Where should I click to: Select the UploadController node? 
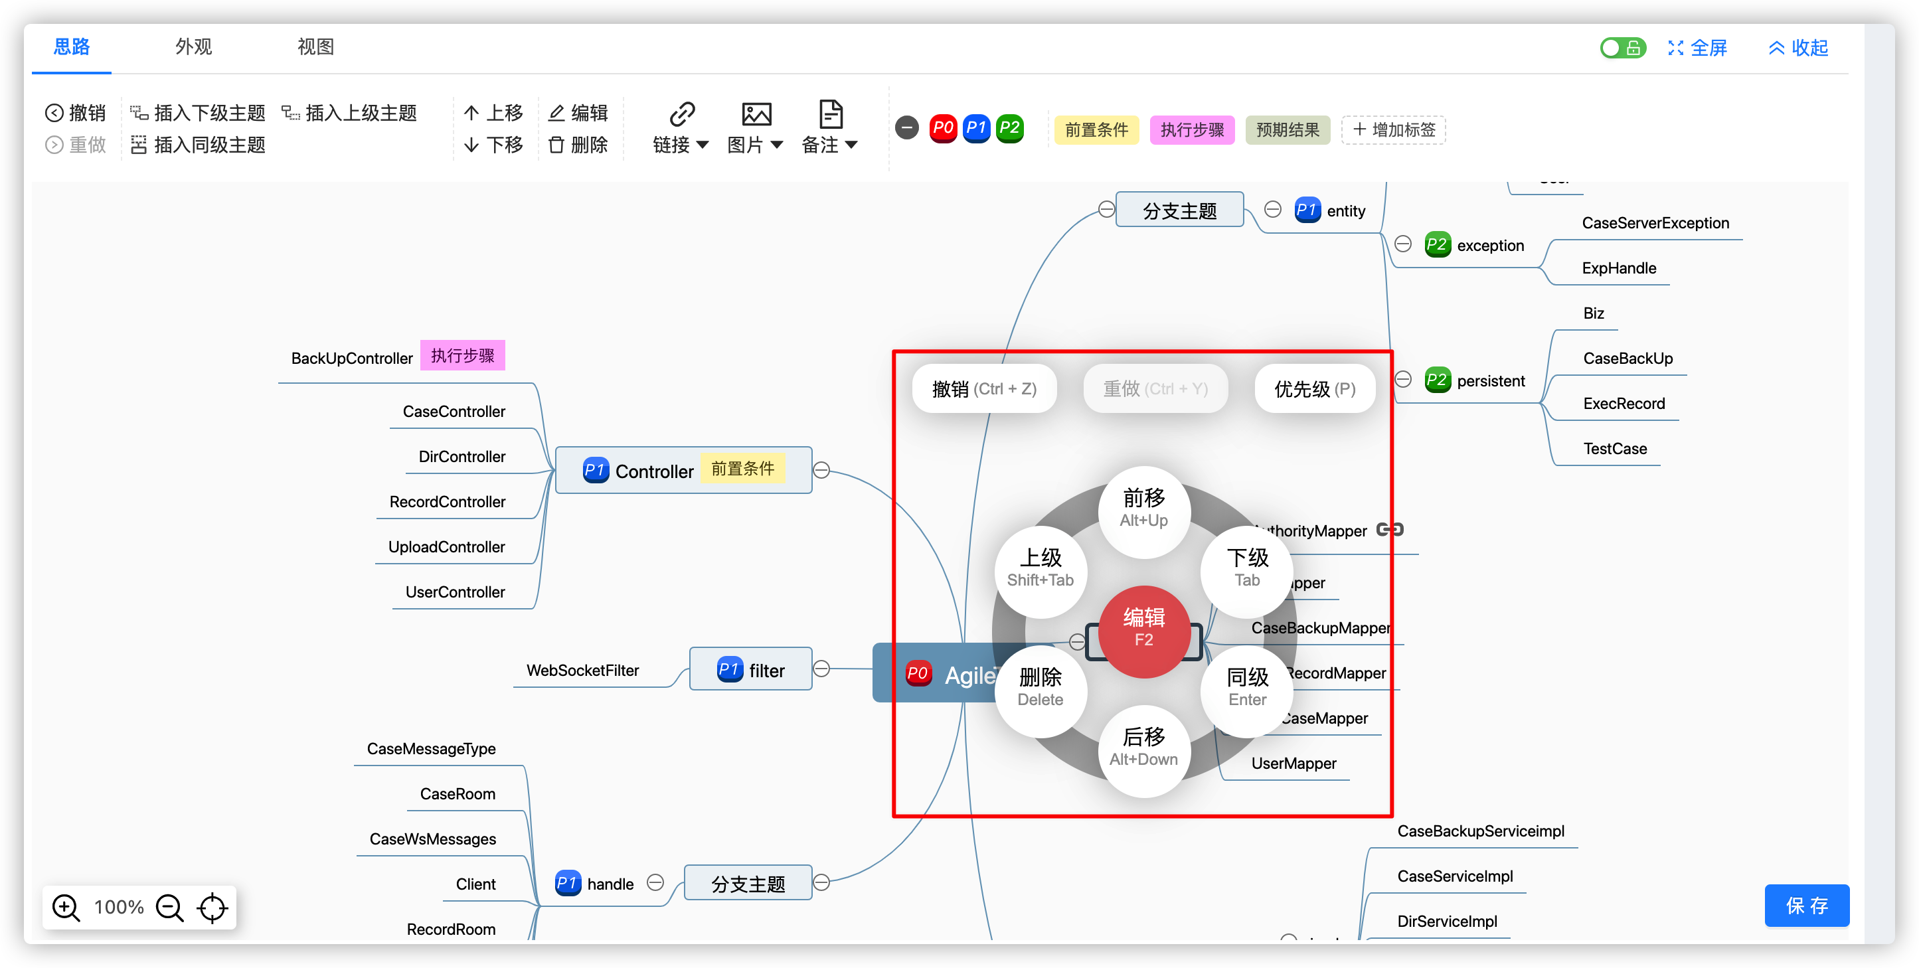tap(446, 546)
